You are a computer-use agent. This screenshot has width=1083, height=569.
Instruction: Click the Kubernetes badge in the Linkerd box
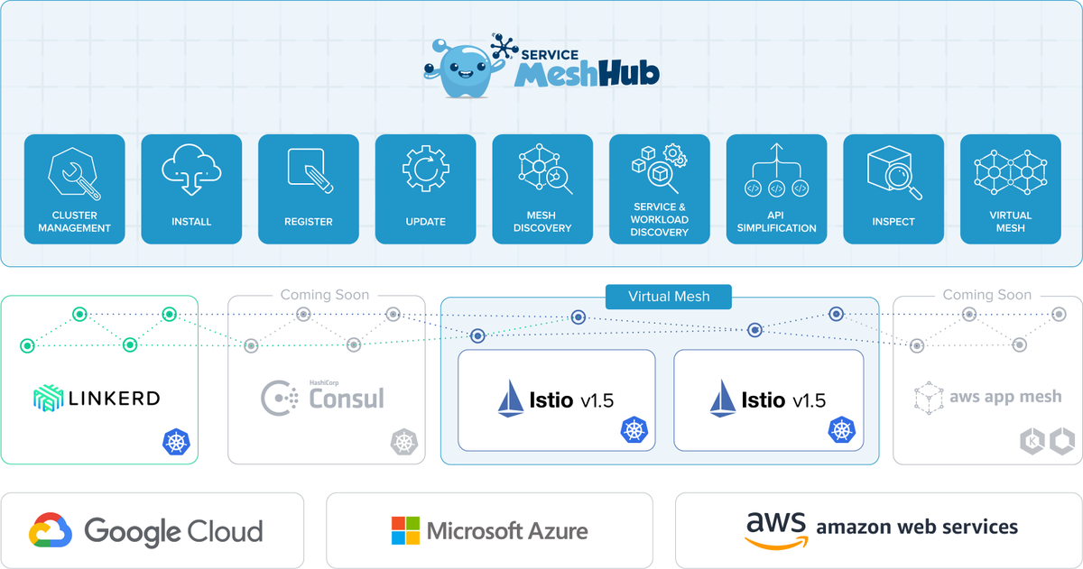click(175, 442)
